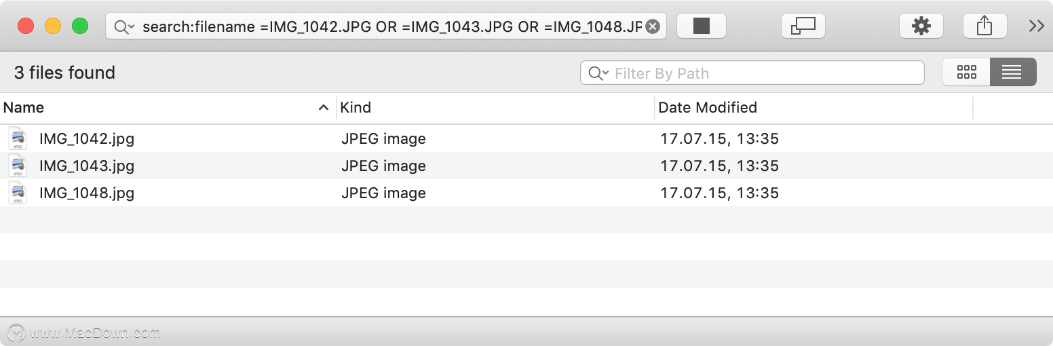This screenshot has height=346, width=1053.
Task: Close the window with the red button
Action: (x=26, y=26)
